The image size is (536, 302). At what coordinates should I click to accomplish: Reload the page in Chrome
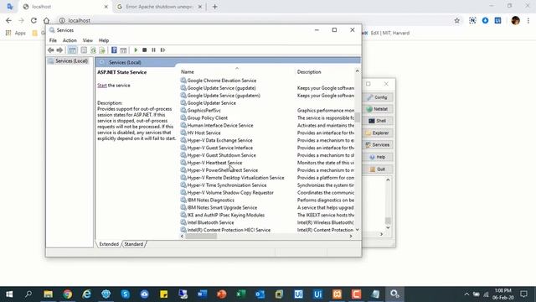33,20
